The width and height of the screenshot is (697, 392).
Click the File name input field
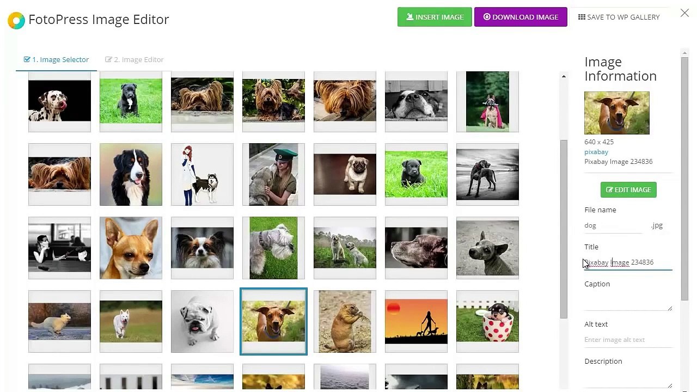coord(614,225)
